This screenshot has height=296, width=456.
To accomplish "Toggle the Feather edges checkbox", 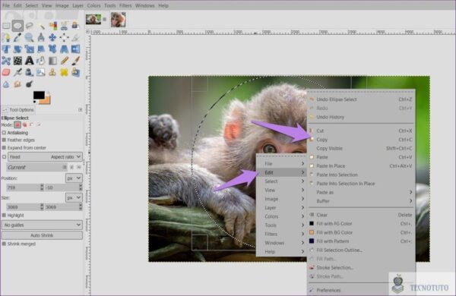I will 4,140.
